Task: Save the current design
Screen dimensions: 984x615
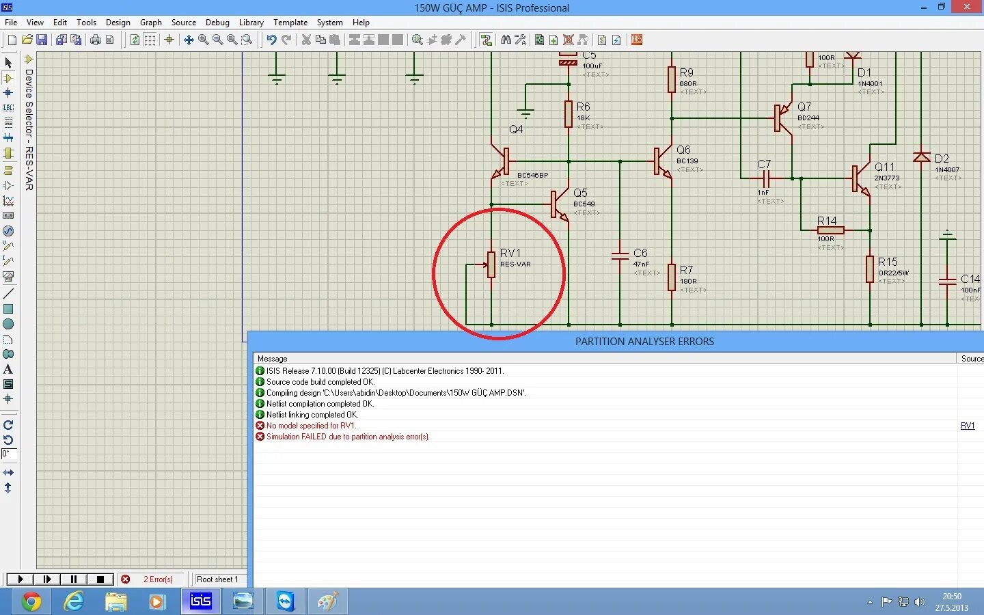Action: pyautogui.click(x=41, y=40)
